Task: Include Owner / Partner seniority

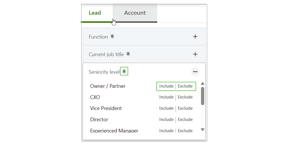Action: click(x=166, y=86)
